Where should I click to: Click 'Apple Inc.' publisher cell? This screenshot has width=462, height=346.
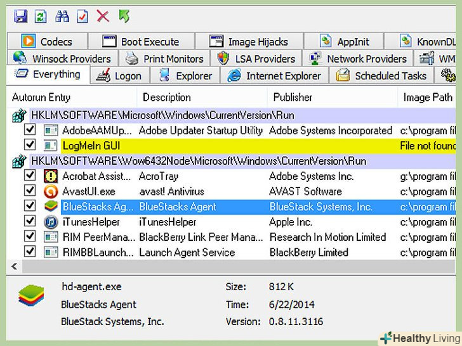point(291,222)
